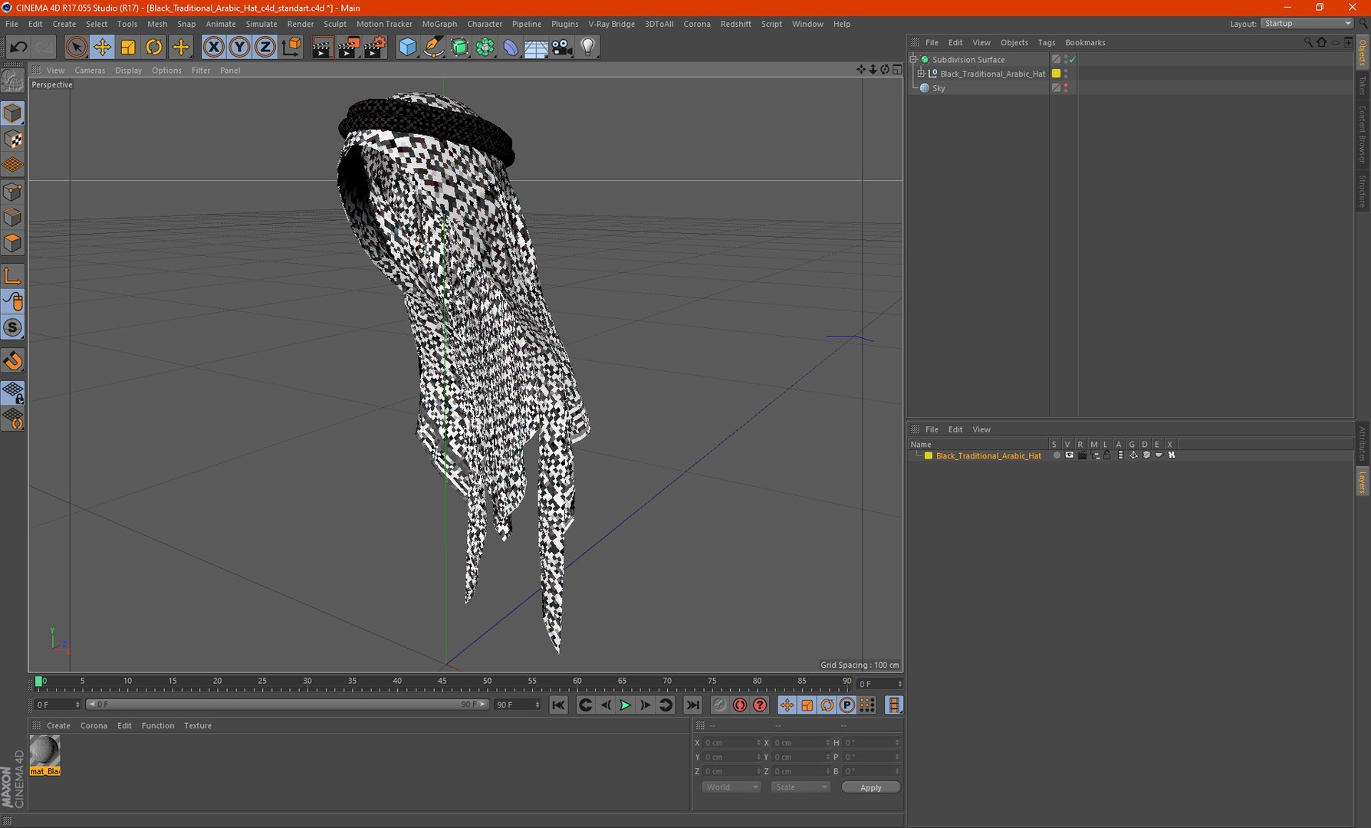Click timeline frame 45 marker
Screen dimensions: 1371x828
[442, 682]
